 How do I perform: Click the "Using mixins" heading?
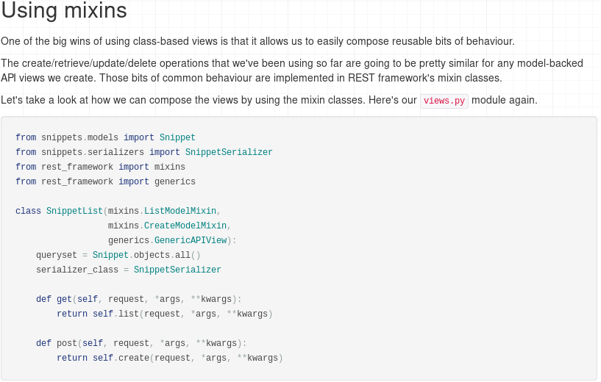[x=64, y=12]
